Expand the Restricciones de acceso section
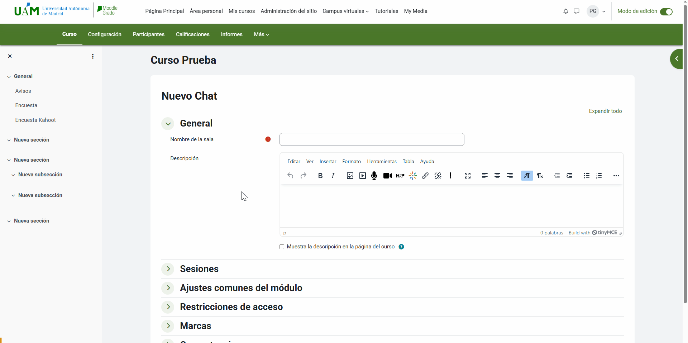 [x=168, y=307]
